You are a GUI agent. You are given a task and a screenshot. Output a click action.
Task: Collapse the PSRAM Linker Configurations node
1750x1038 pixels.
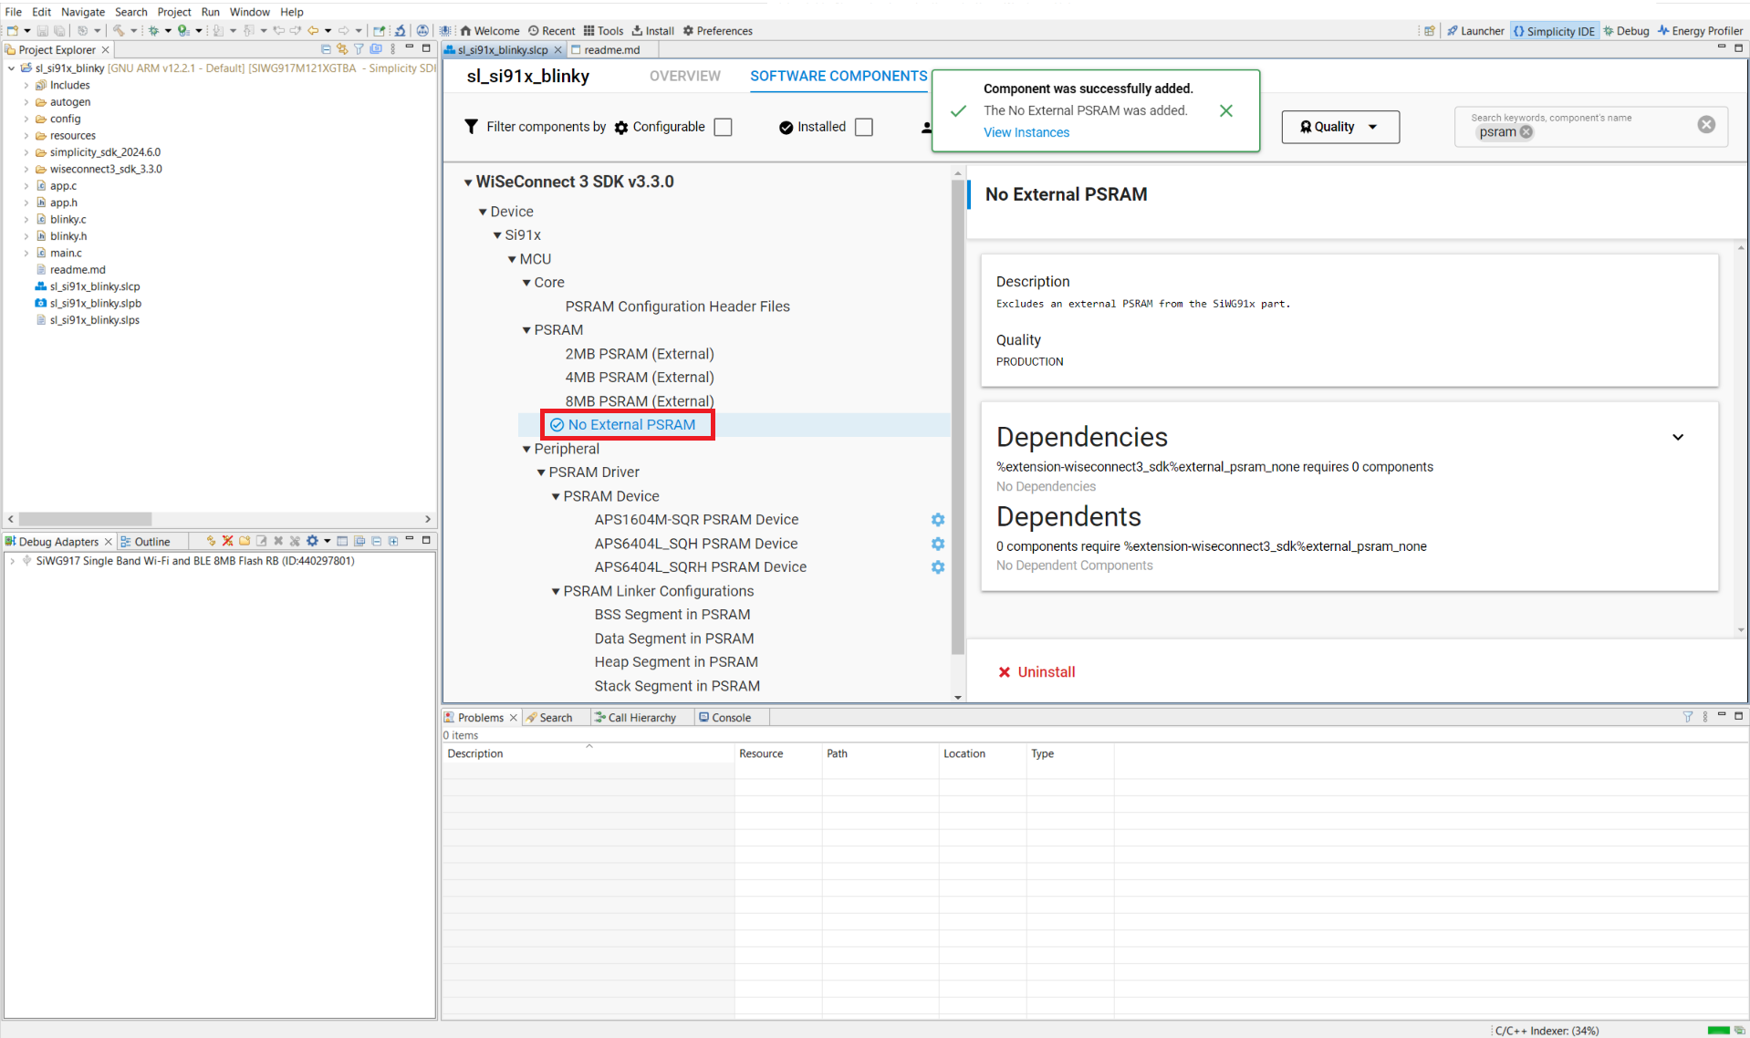click(556, 591)
